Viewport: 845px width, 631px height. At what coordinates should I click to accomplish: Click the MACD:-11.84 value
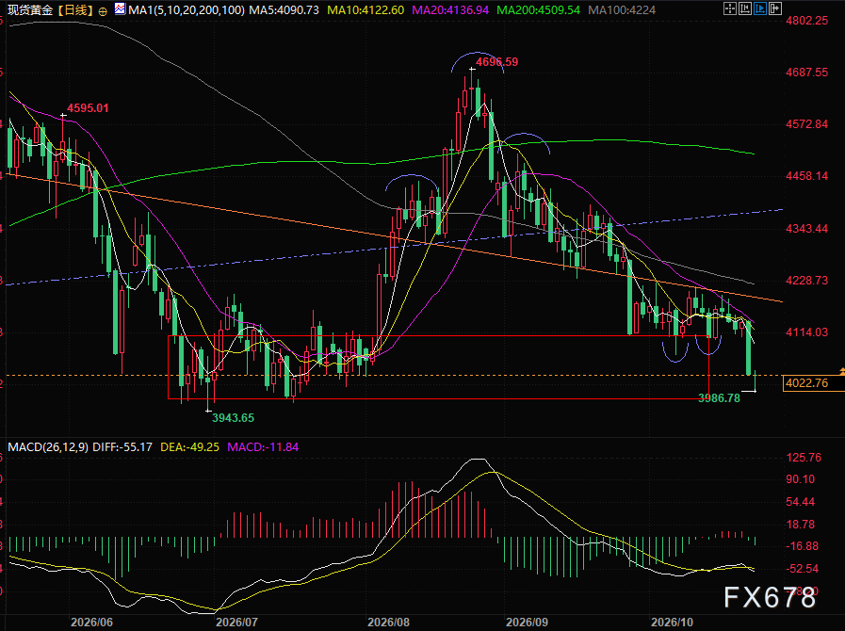(263, 447)
